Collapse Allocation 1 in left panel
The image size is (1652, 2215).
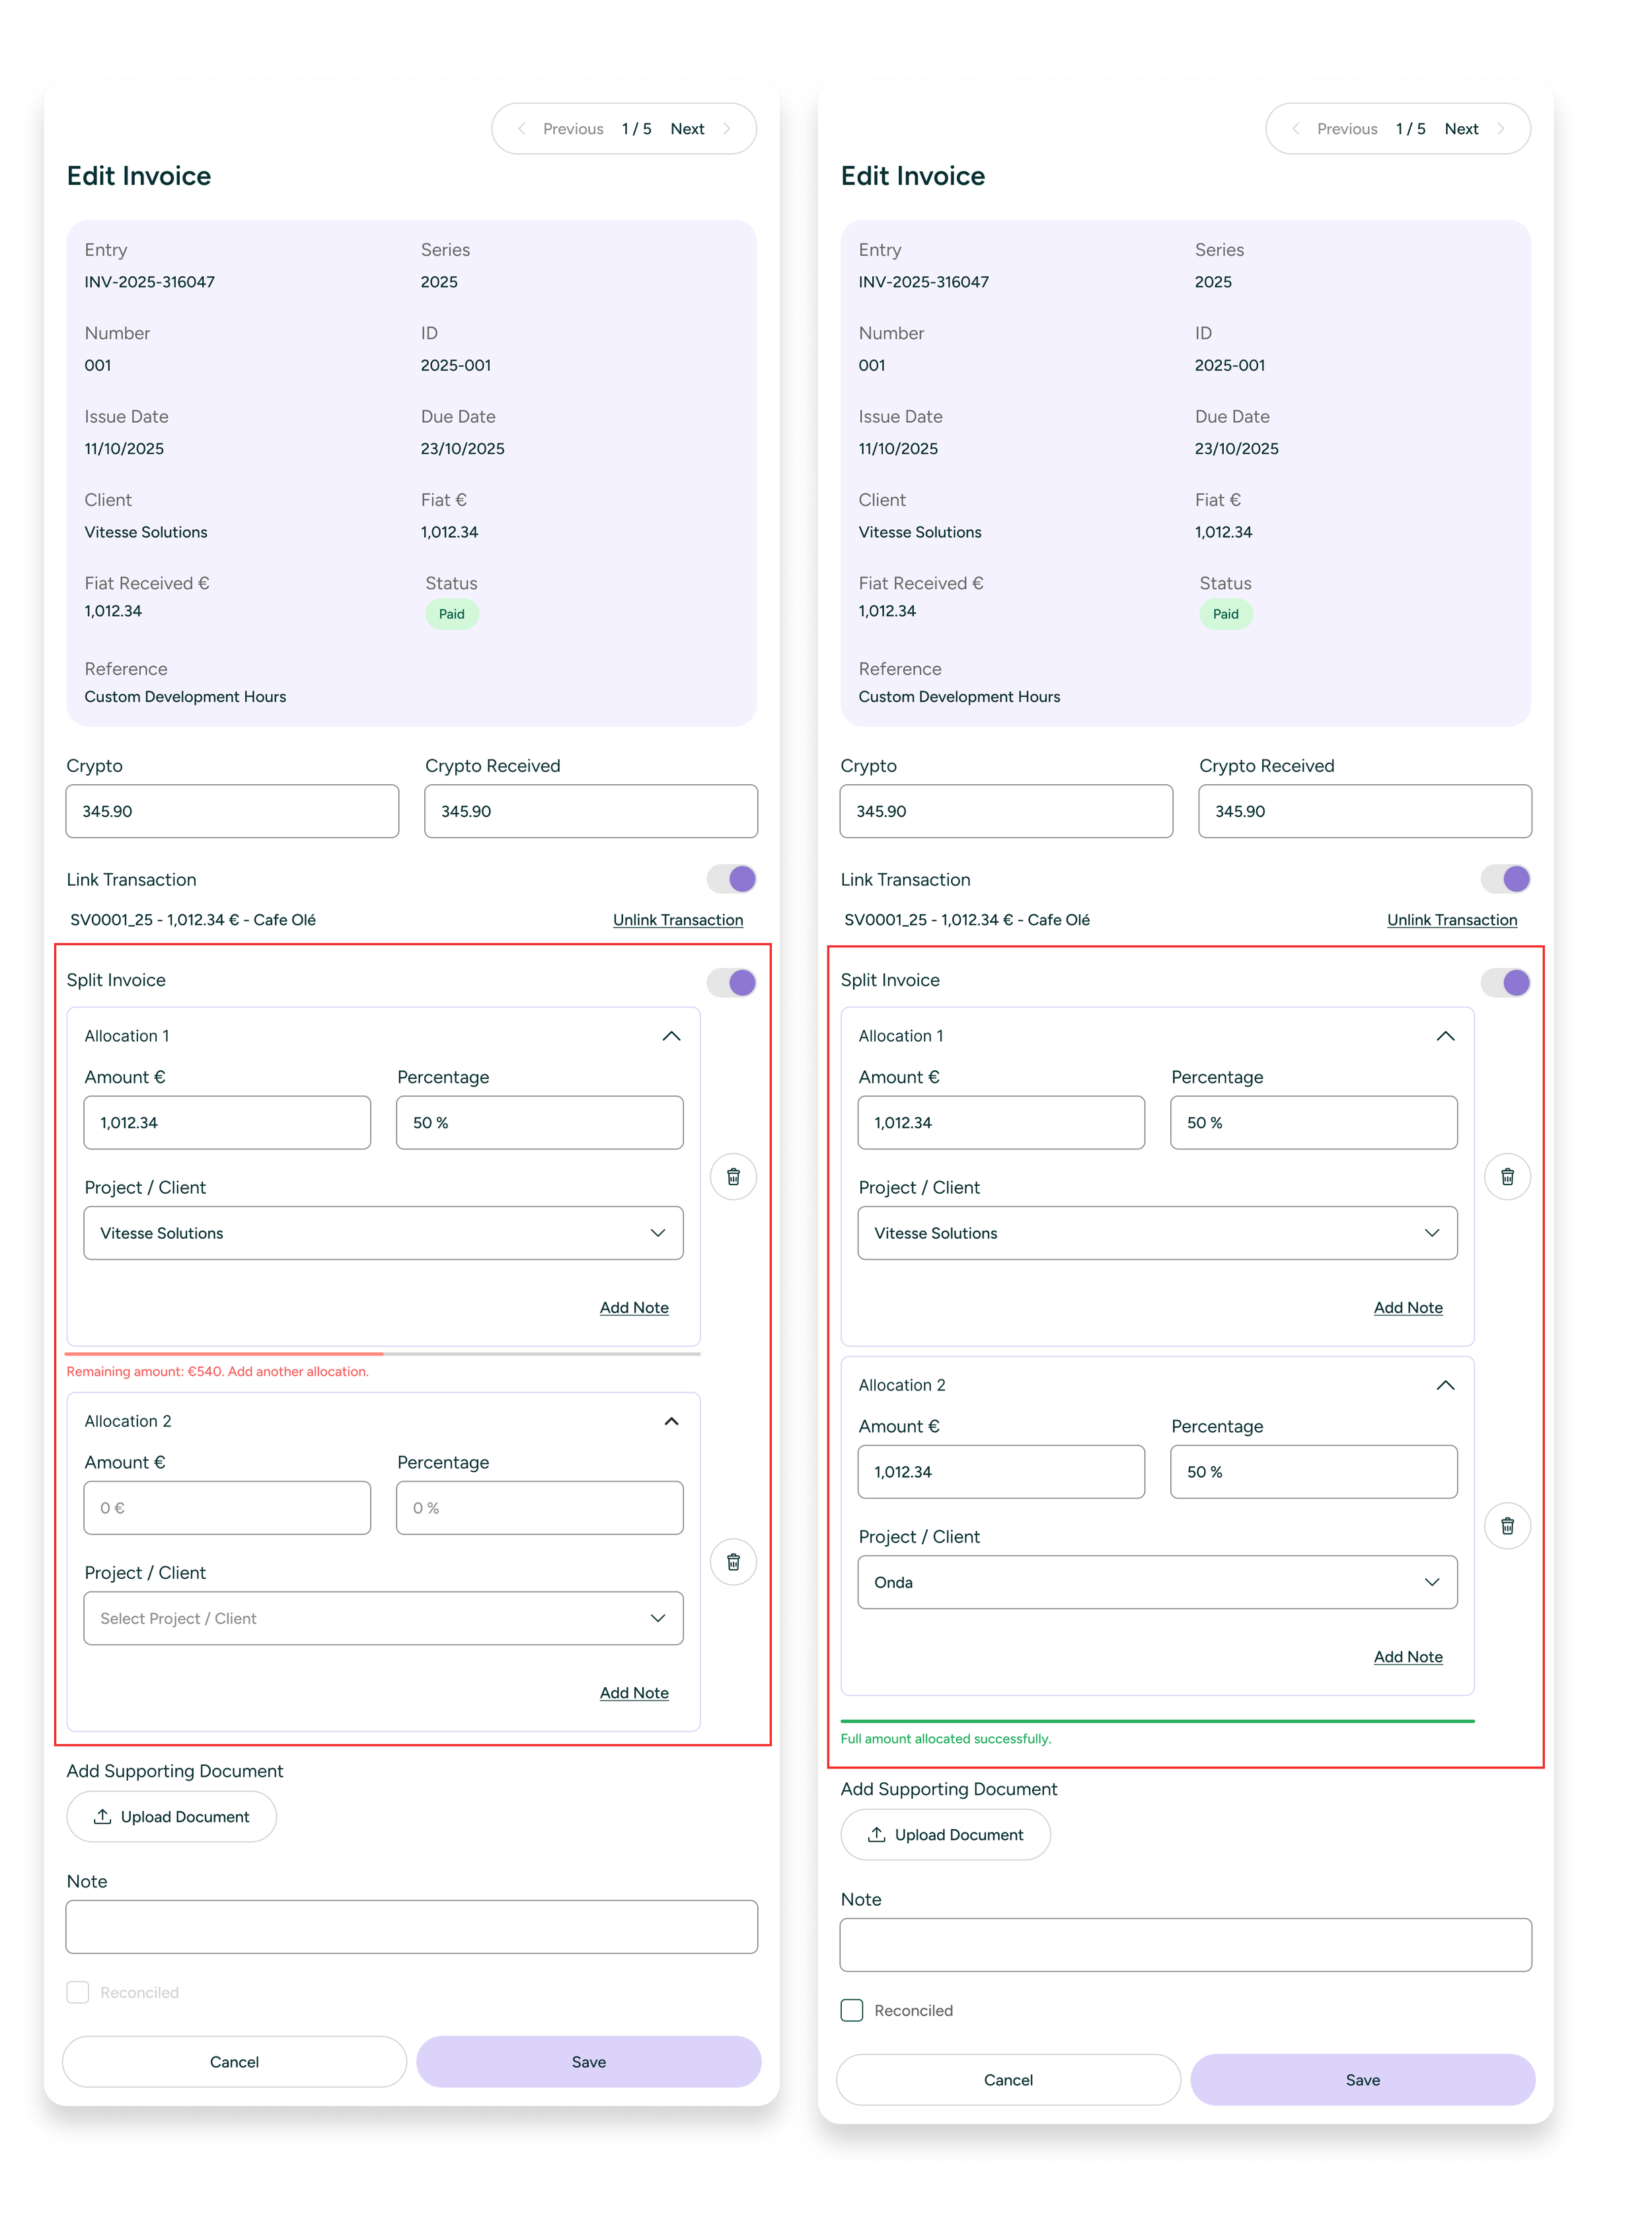pos(671,1036)
